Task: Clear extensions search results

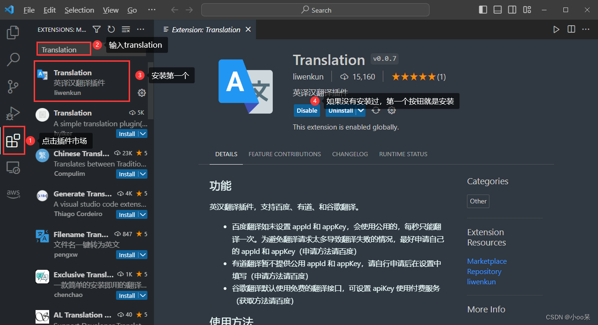Action: 125,29
